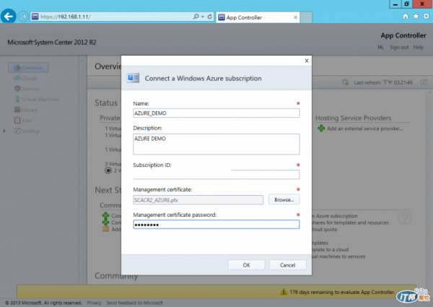This screenshot has height=307, width=433.
Task: Click the Jobs icon in sidebar
Action: click(x=17, y=120)
